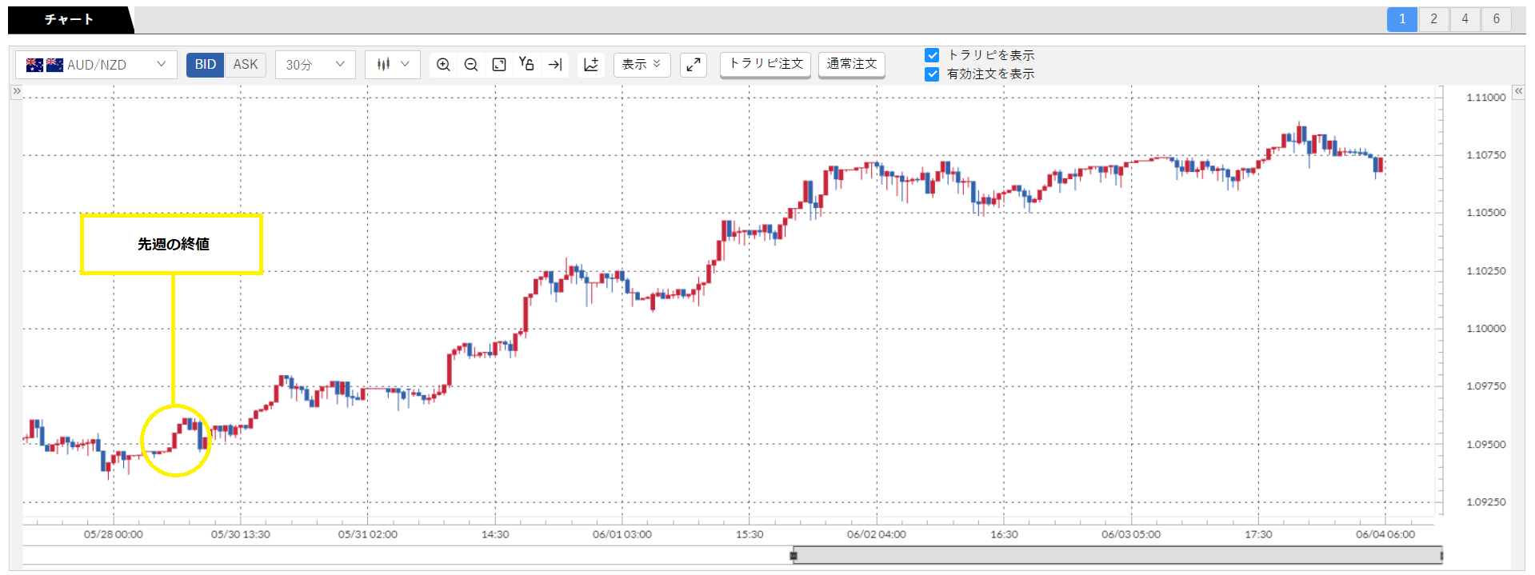Zoom out of the chart
Screen dimensions: 1535x575
(x=471, y=65)
